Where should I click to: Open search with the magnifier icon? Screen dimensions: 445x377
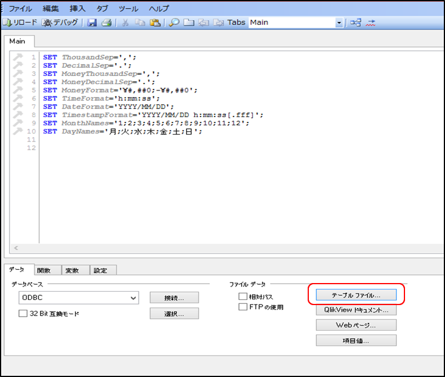coord(174,23)
